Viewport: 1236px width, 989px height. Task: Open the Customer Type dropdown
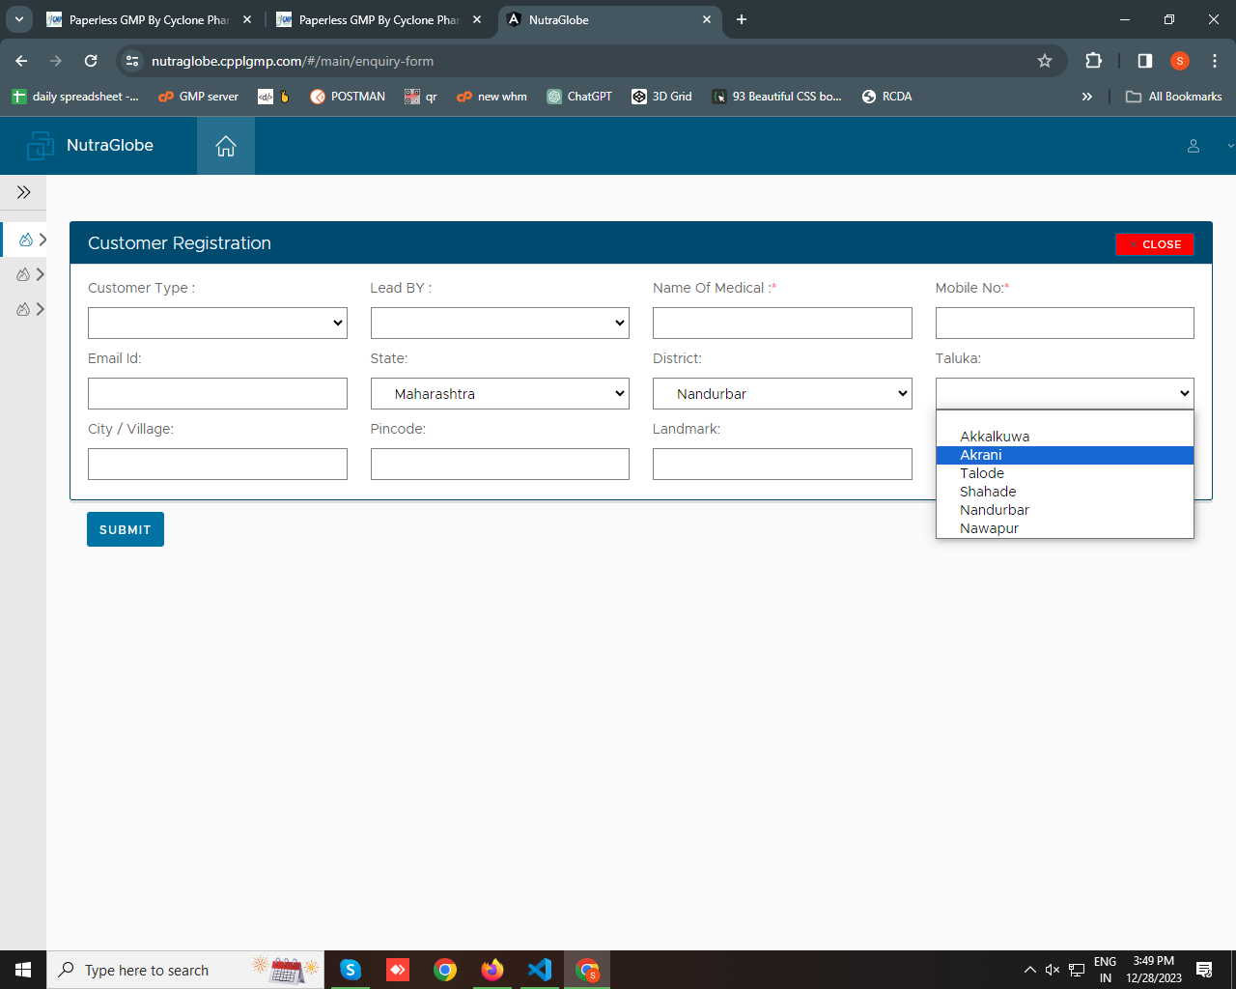(x=217, y=324)
